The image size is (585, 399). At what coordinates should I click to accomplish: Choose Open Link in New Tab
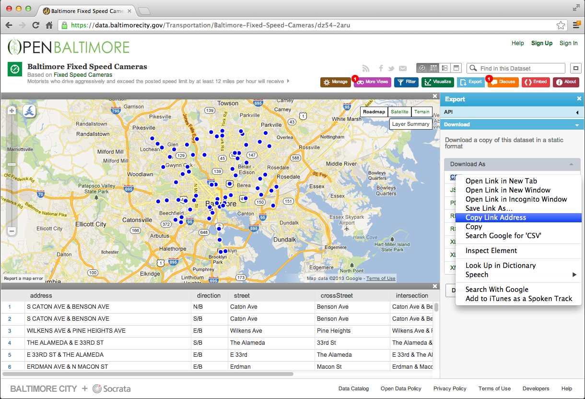click(518, 181)
